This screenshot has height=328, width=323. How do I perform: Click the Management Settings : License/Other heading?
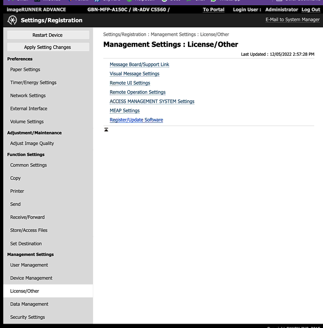pyautogui.click(x=171, y=44)
